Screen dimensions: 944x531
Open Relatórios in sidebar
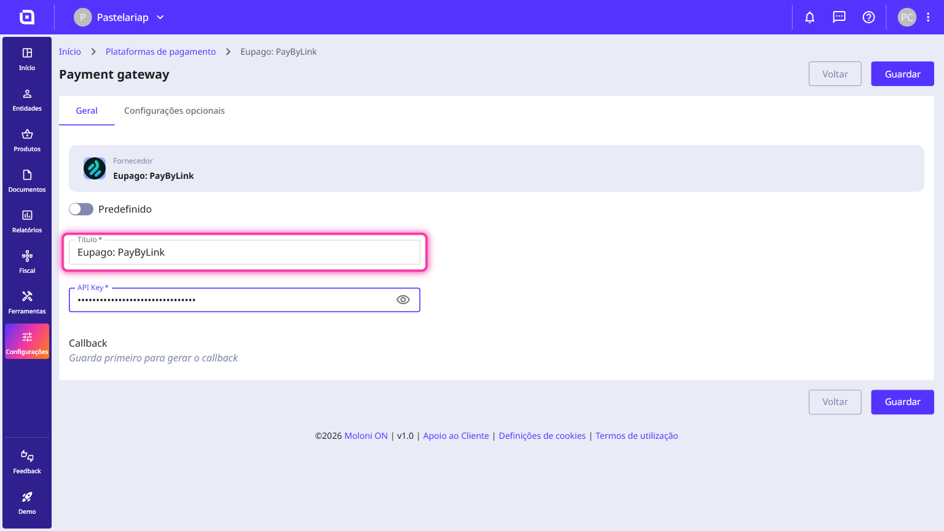(x=27, y=222)
